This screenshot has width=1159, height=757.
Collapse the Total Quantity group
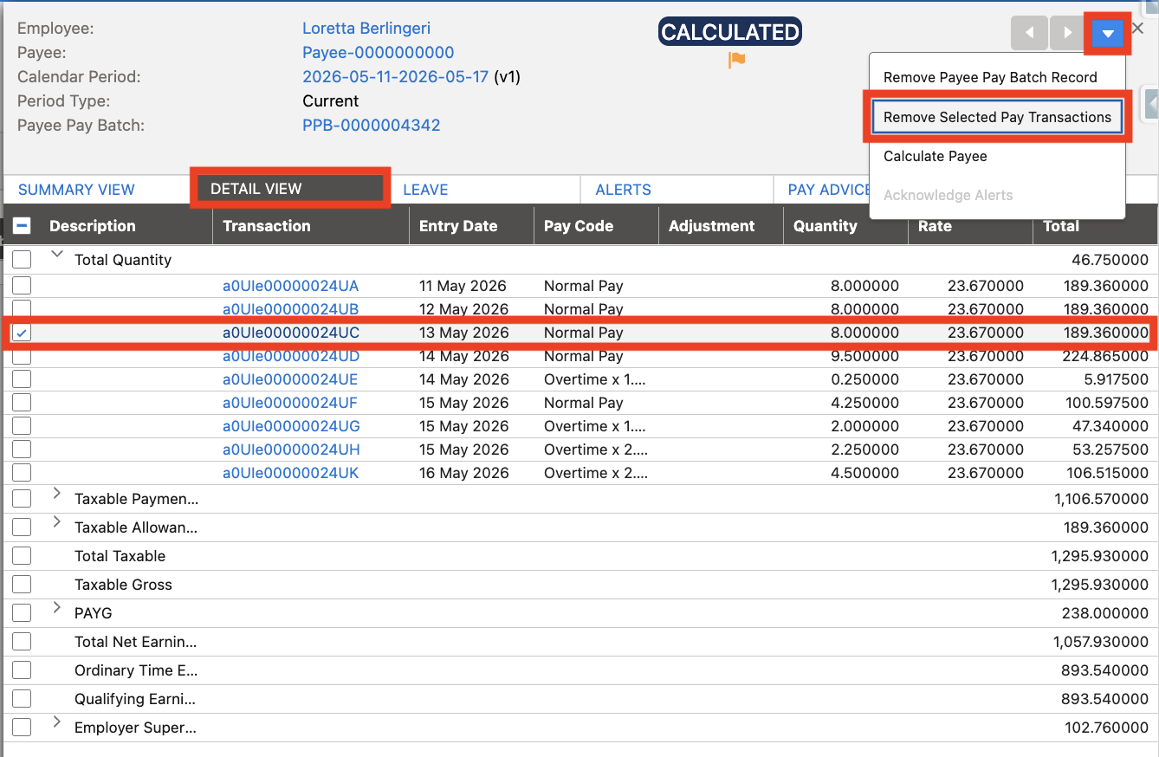click(x=57, y=256)
